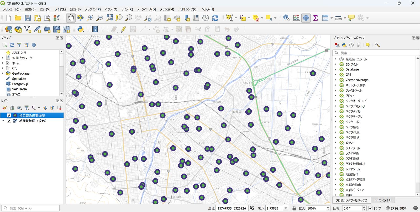Screen dimensions: 420x212
Task: Click the Processing Toolbox 検索 search field
Action: coord(376,53)
